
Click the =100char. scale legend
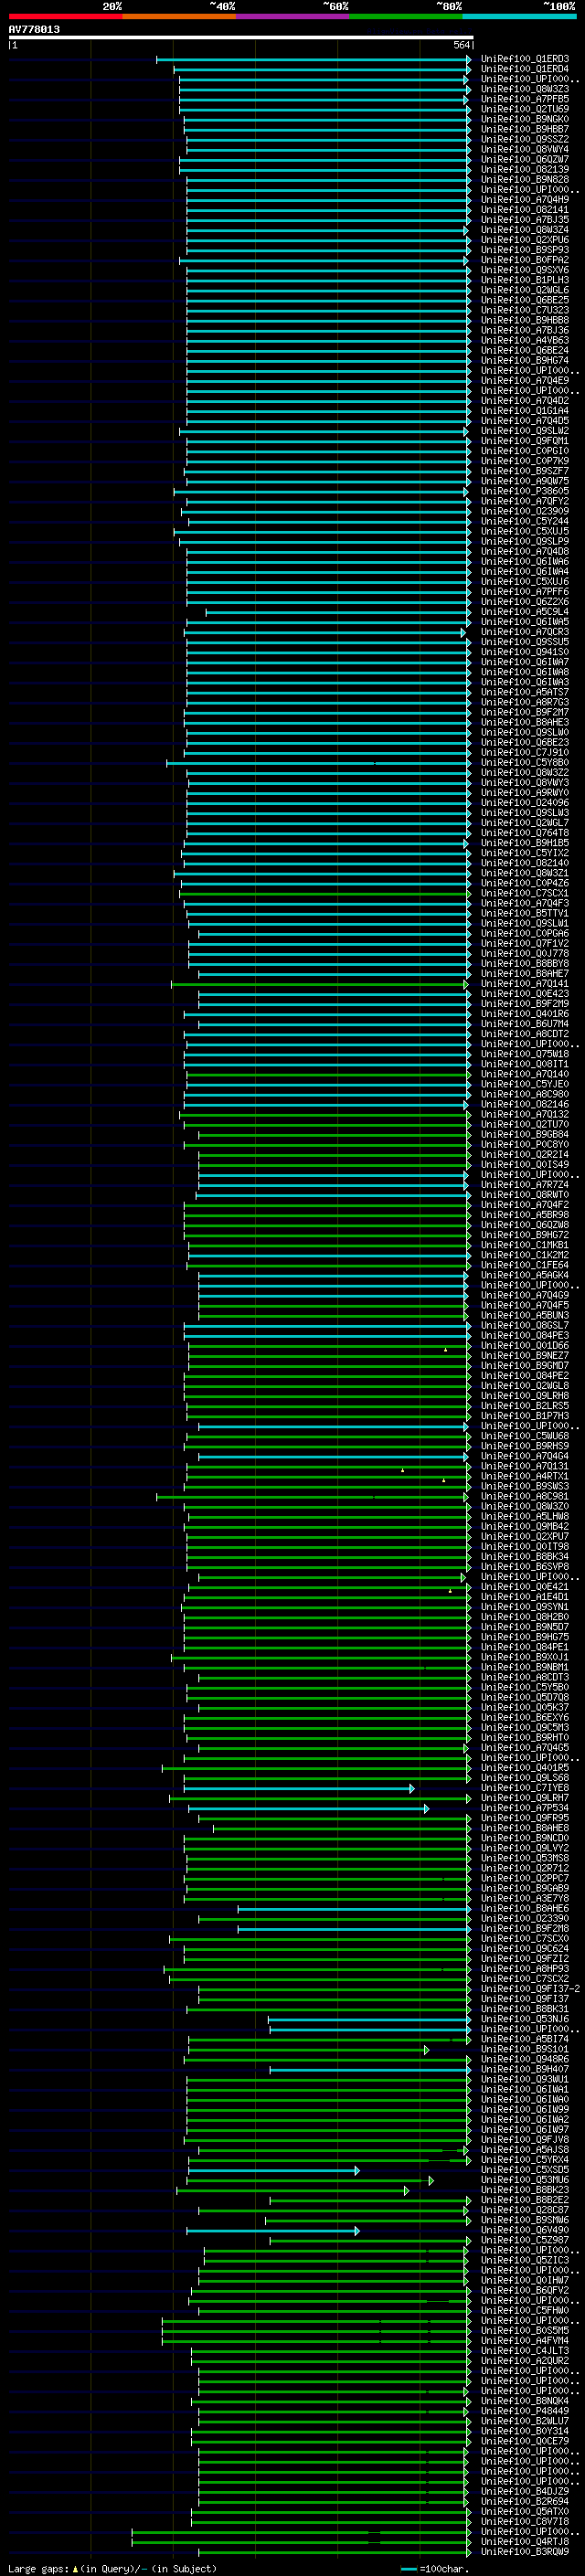[435, 2569]
